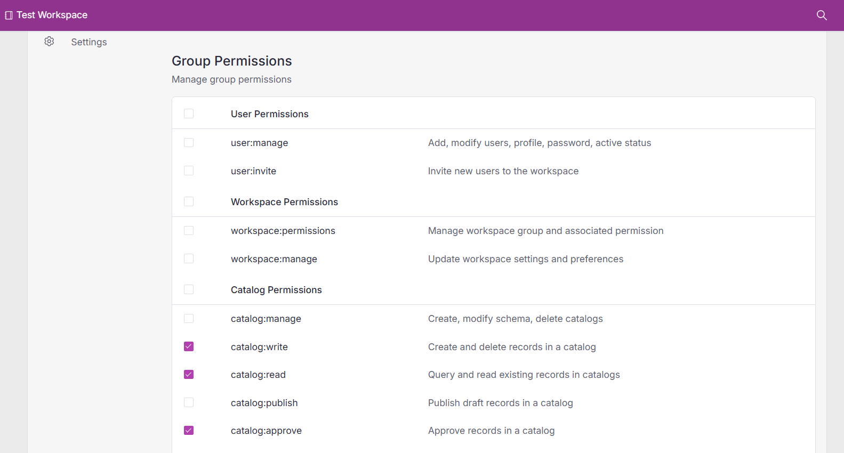Click the Settings gear icon

(x=49, y=42)
